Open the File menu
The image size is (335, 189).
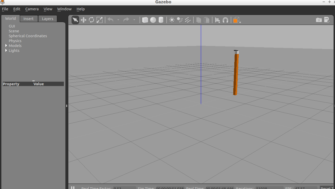pos(5,9)
